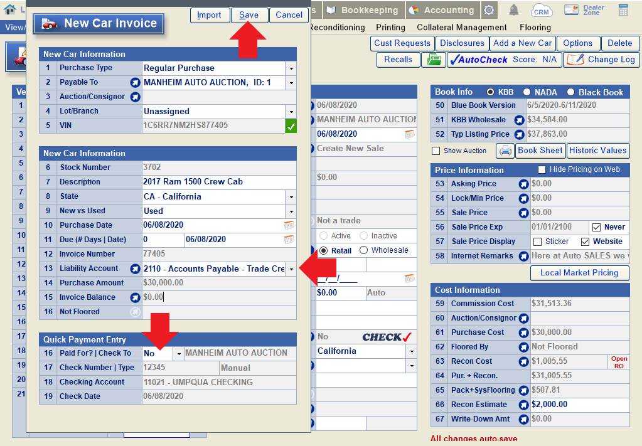This screenshot has height=446, width=642.
Task: Click the green folder icon beside Recalls
Action: (434, 60)
